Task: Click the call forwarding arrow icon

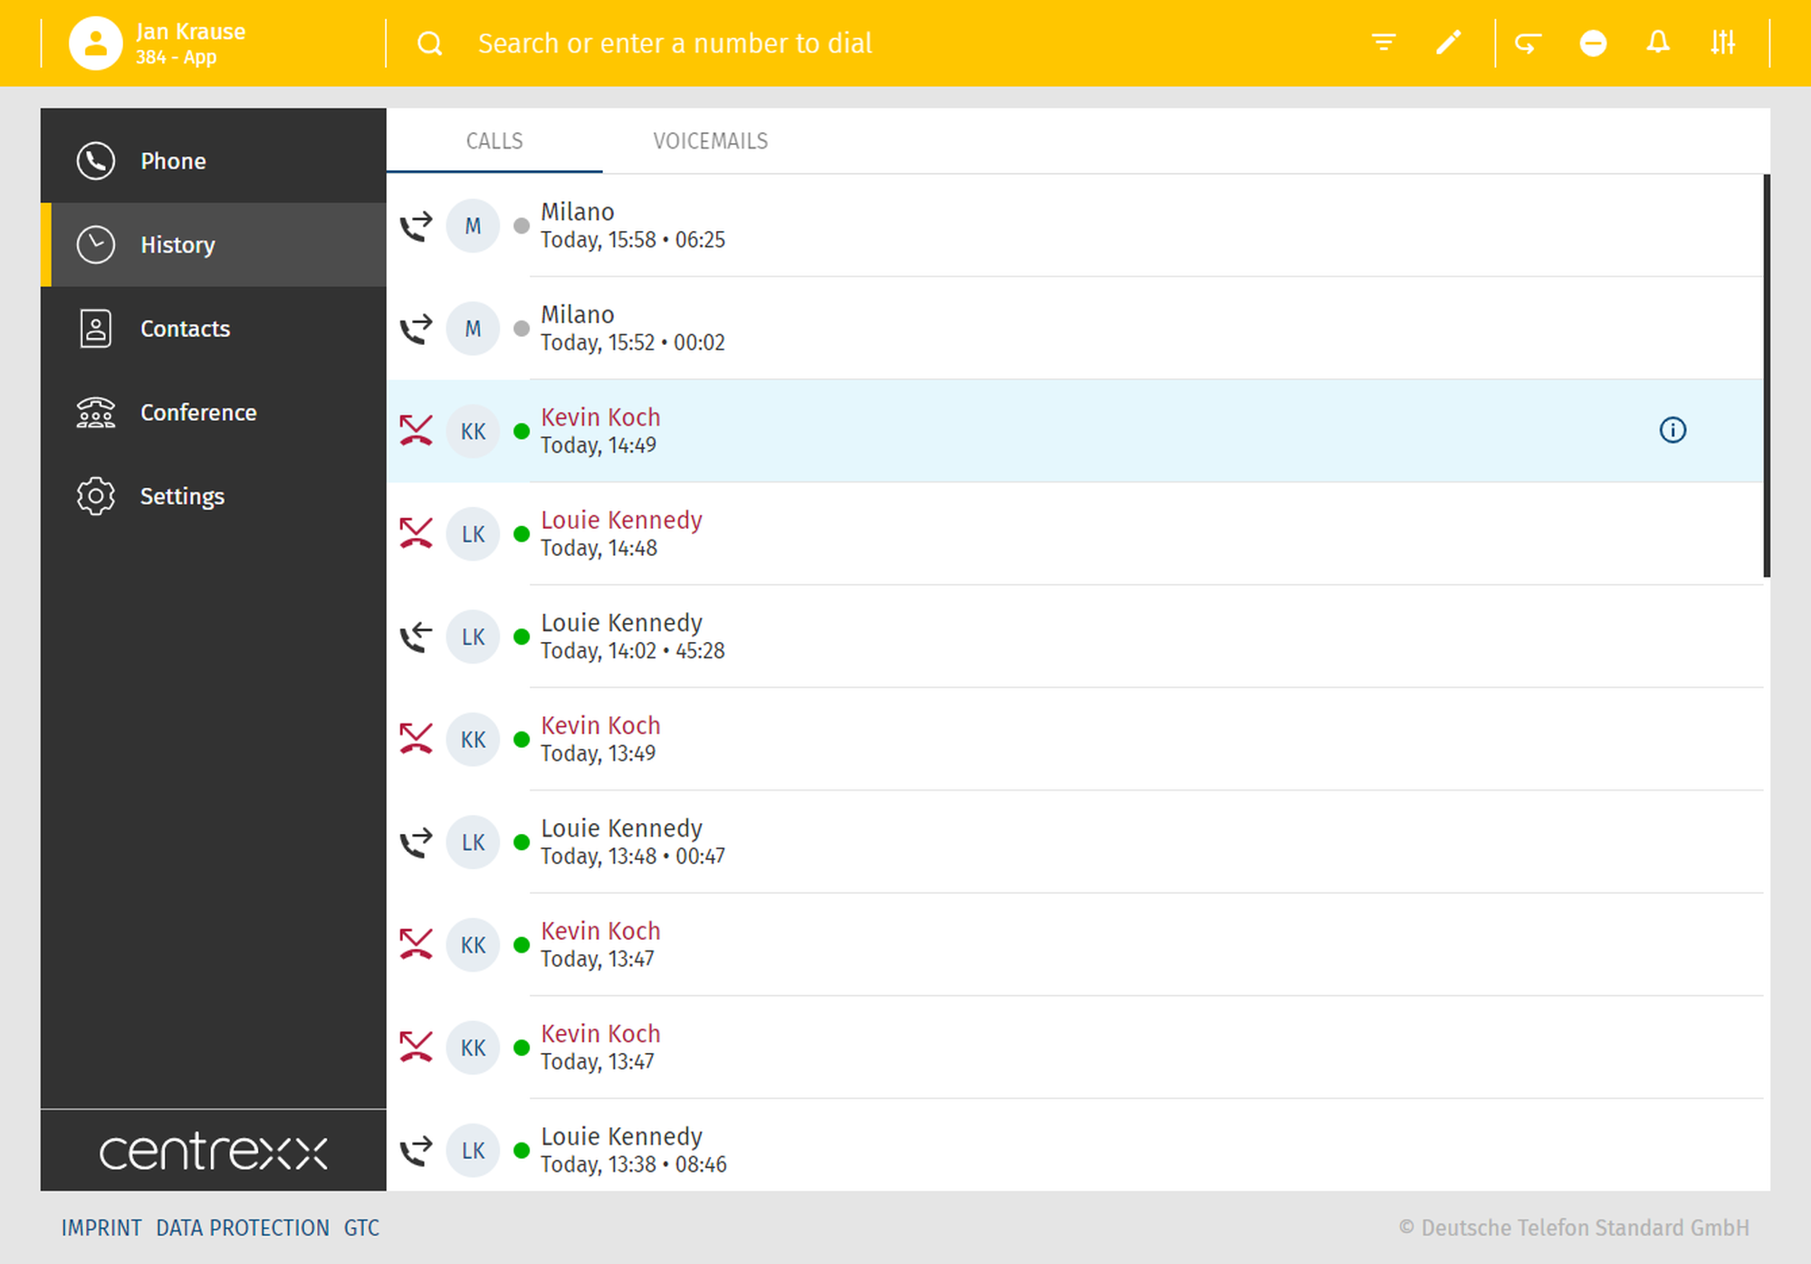Action: pos(1528,43)
